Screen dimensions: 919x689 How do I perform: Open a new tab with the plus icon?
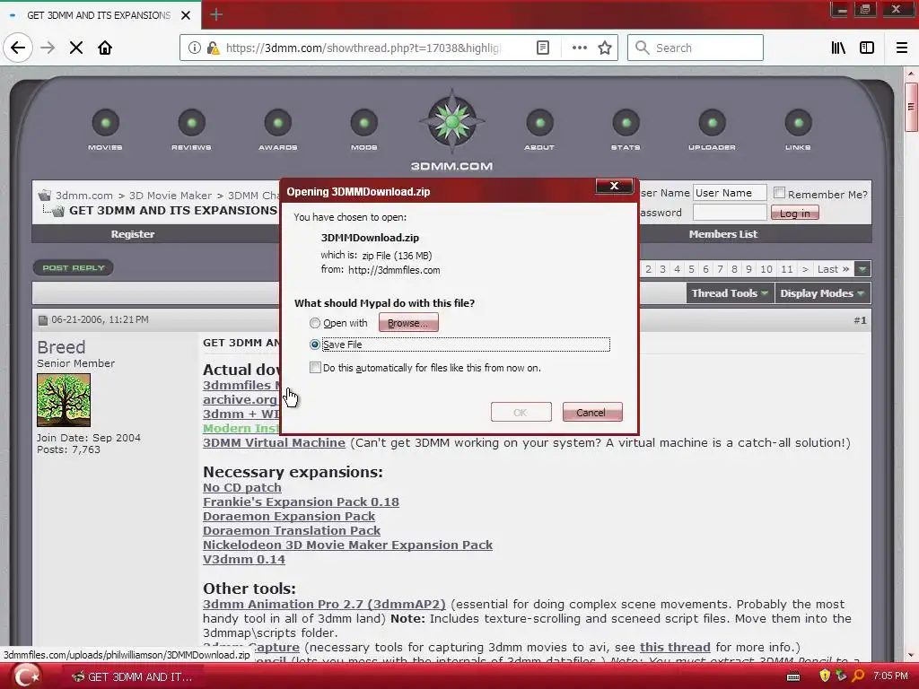point(215,14)
